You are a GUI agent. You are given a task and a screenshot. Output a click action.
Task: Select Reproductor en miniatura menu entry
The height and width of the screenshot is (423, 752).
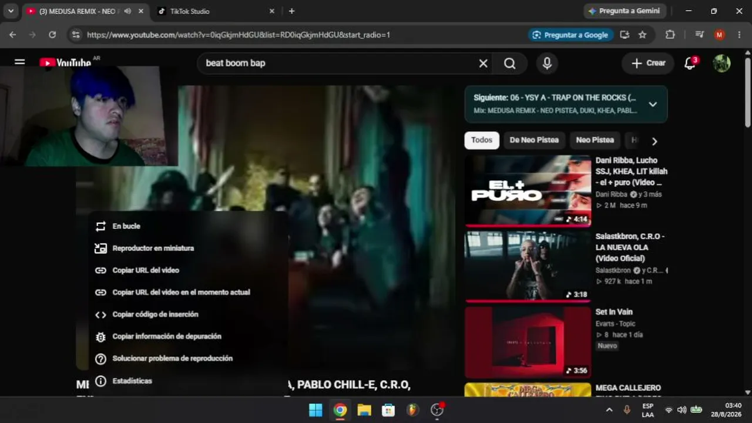[x=188, y=249]
